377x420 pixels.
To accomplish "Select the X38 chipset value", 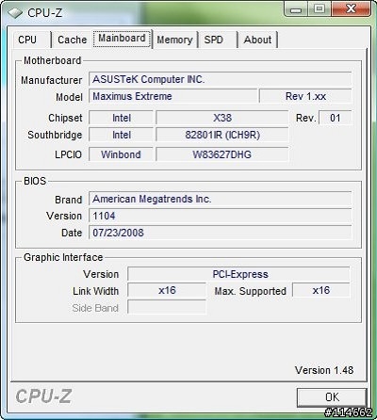I will point(222,118).
